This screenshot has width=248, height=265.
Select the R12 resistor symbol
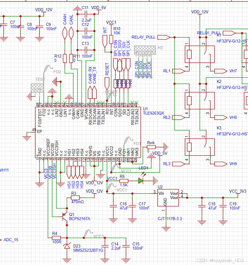pyautogui.click(x=65, y=58)
